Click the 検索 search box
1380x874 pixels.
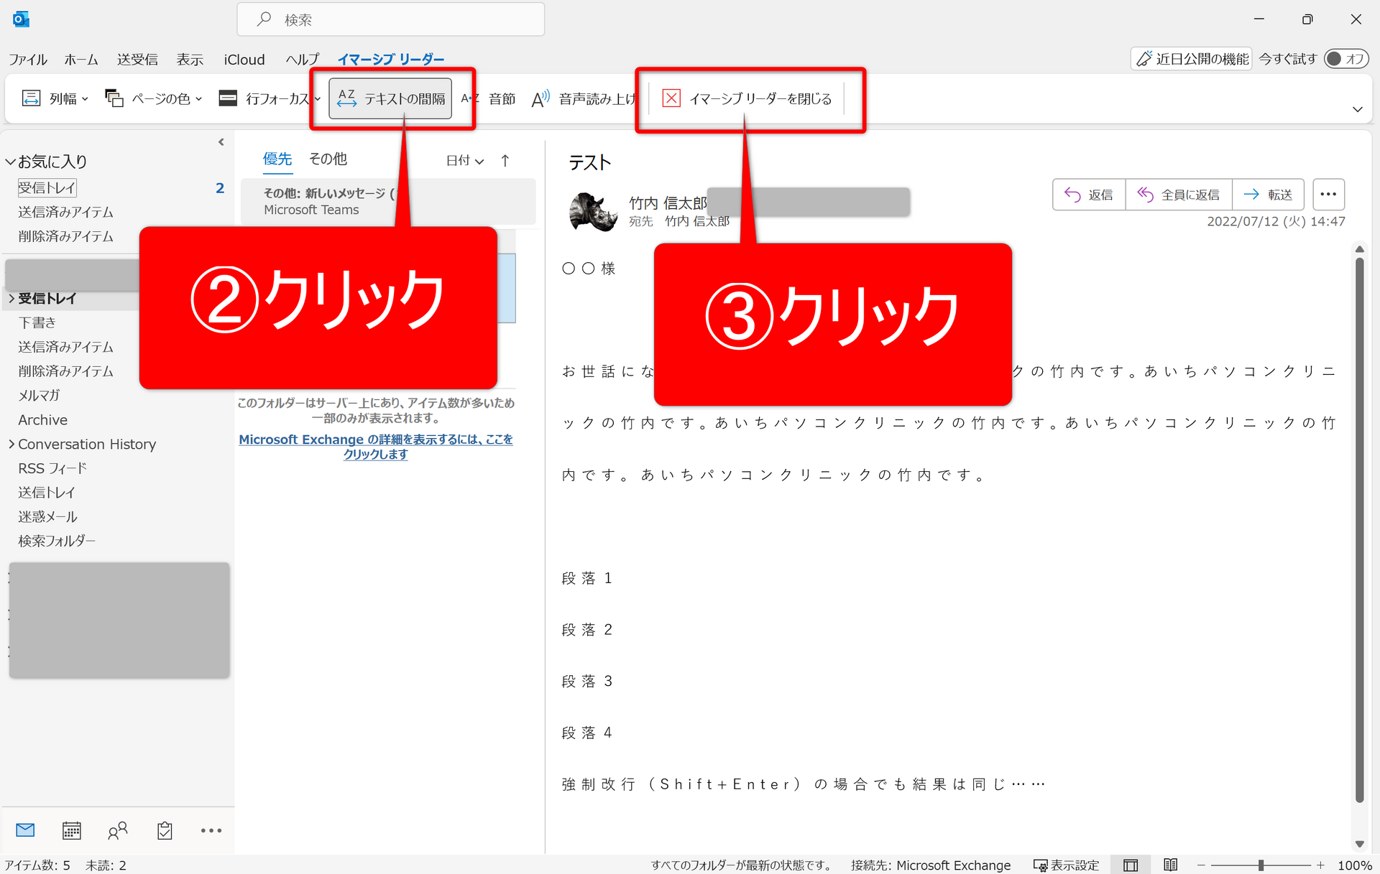click(x=391, y=20)
